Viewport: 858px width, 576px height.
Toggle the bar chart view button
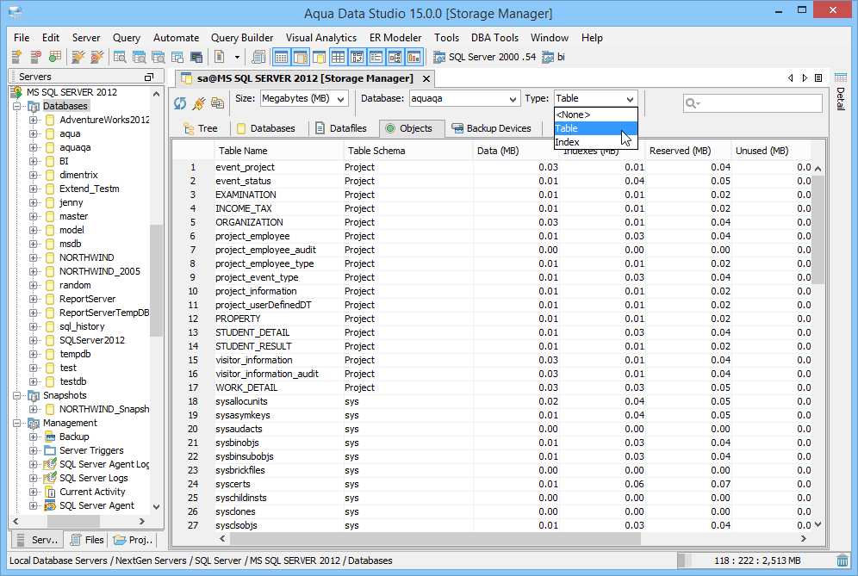[x=414, y=57]
